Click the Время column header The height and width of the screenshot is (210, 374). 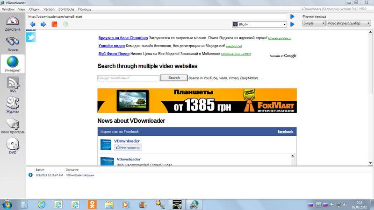pos(40,170)
